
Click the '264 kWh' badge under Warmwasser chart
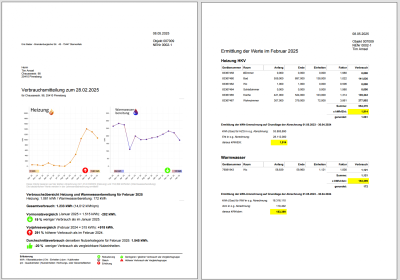coord(118,171)
